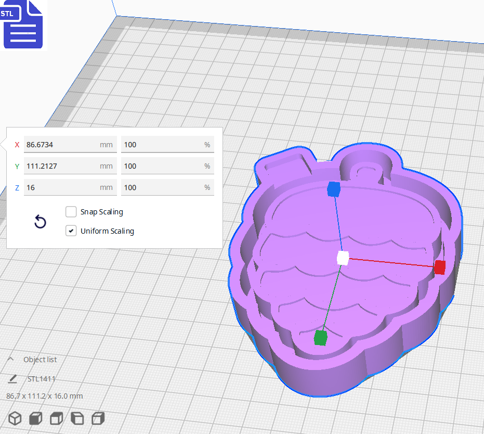Click the red X-axis scale handle

click(439, 267)
